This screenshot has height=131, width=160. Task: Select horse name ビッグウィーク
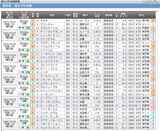coord(49,98)
